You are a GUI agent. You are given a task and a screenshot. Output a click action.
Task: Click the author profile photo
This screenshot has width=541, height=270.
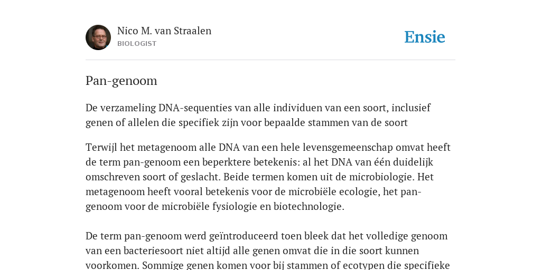point(98,37)
